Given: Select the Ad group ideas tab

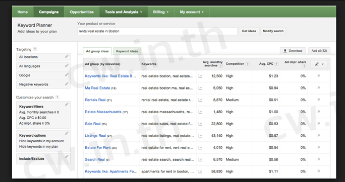Looking at the screenshot, I should (97, 51).
